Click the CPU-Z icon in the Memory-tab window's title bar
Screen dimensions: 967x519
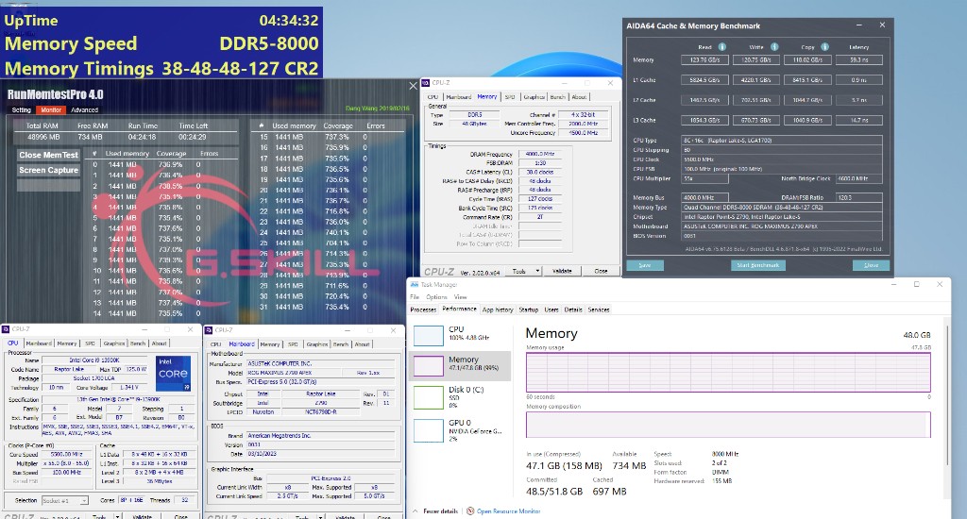(x=426, y=83)
